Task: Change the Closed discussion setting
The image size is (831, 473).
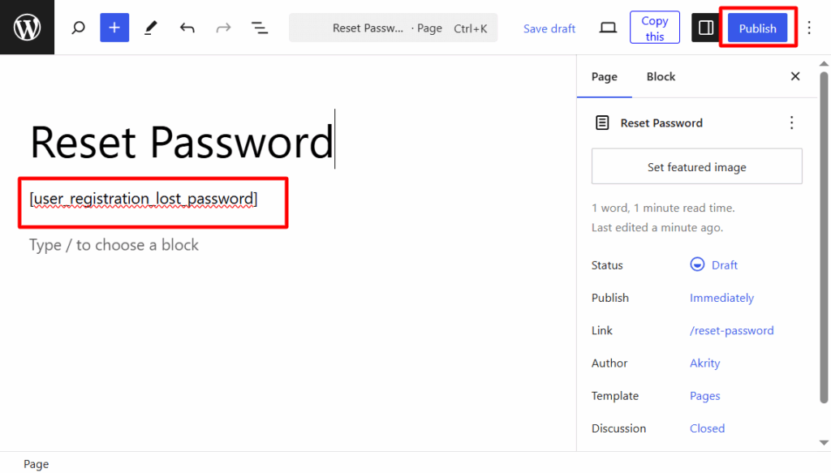Action: point(707,428)
